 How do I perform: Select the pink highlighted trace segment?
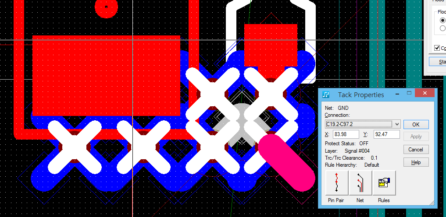pyautogui.click(x=286, y=162)
